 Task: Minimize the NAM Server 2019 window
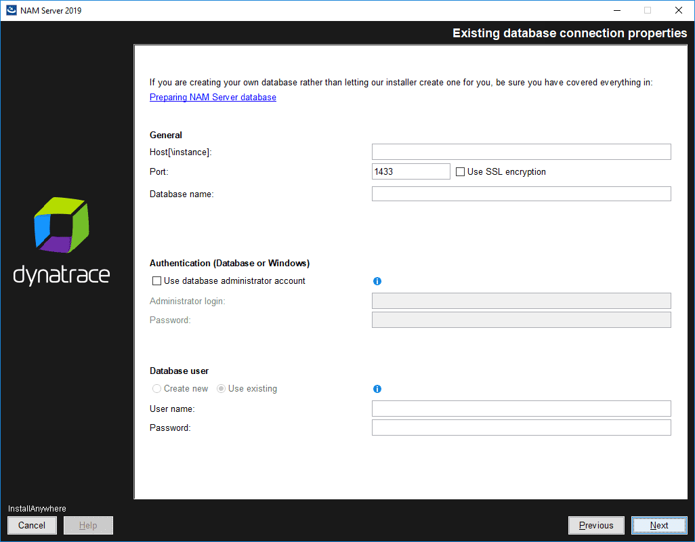(x=617, y=10)
